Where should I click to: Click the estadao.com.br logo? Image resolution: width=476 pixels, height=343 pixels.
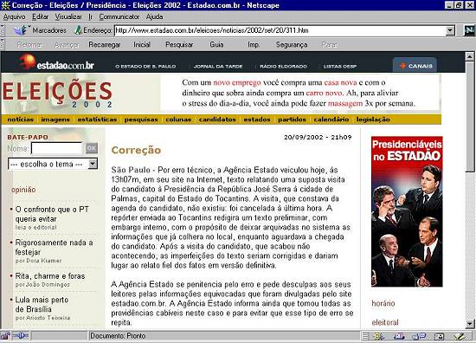(x=57, y=62)
